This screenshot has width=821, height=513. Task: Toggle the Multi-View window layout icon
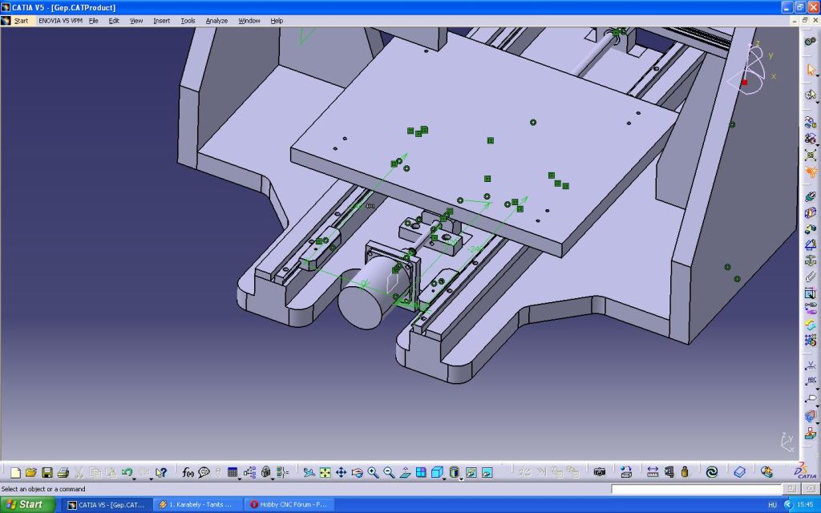(421, 473)
